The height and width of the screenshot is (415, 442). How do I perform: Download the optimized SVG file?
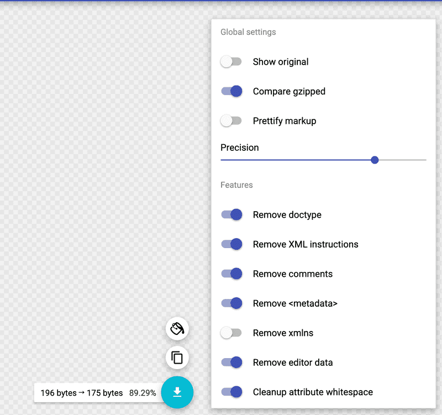177,392
